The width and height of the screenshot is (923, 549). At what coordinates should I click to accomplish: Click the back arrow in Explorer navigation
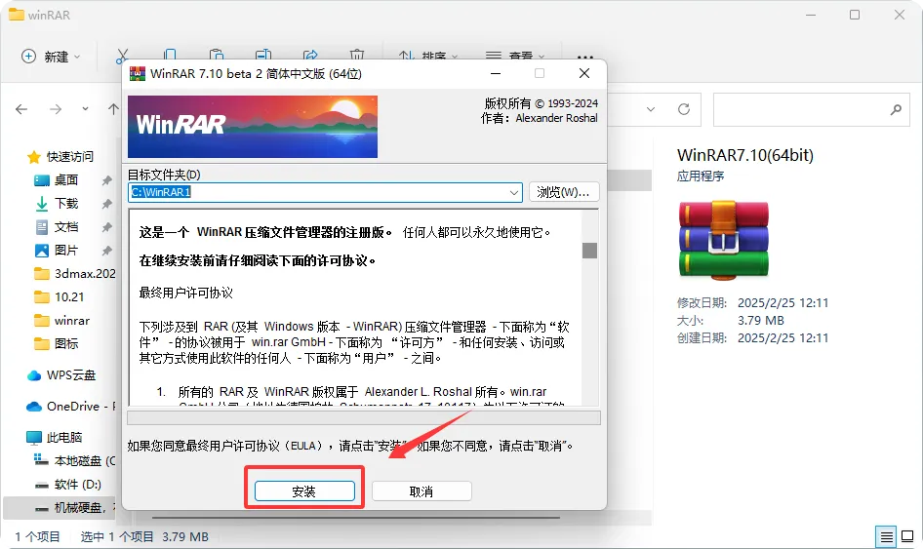[x=21, y=109]
